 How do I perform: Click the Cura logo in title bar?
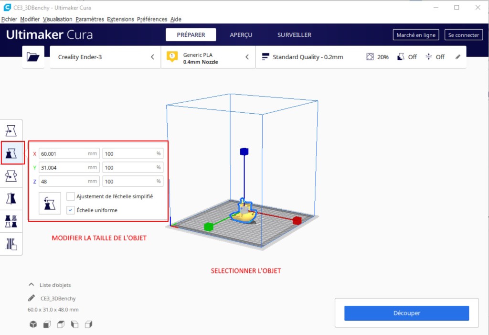pyautogui.click(x=7, y=8)
